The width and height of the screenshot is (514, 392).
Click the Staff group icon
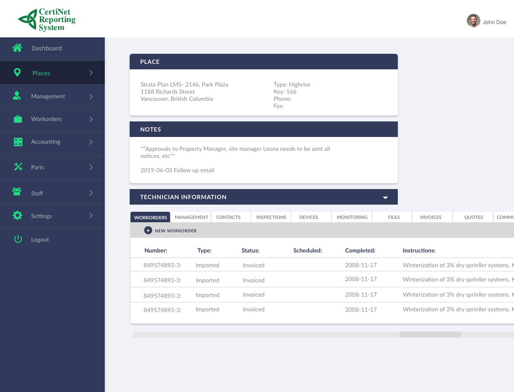(x=17, y=192)
